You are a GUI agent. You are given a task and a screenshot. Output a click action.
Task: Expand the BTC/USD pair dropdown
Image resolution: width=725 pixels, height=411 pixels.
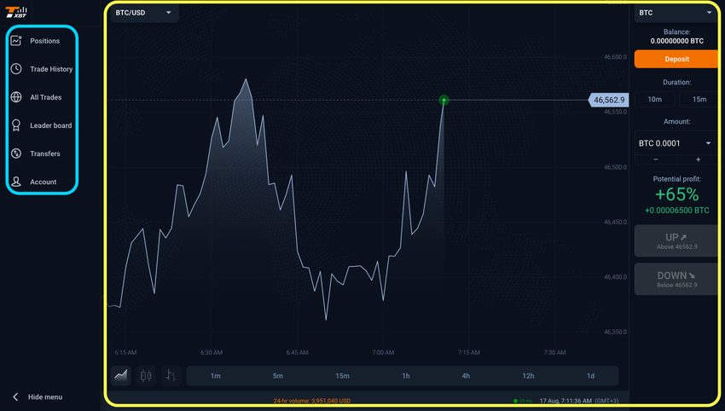tap(144, 13)
